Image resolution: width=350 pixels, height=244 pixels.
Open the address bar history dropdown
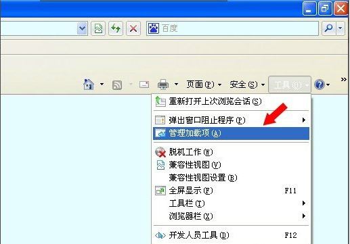pos(82,28)
